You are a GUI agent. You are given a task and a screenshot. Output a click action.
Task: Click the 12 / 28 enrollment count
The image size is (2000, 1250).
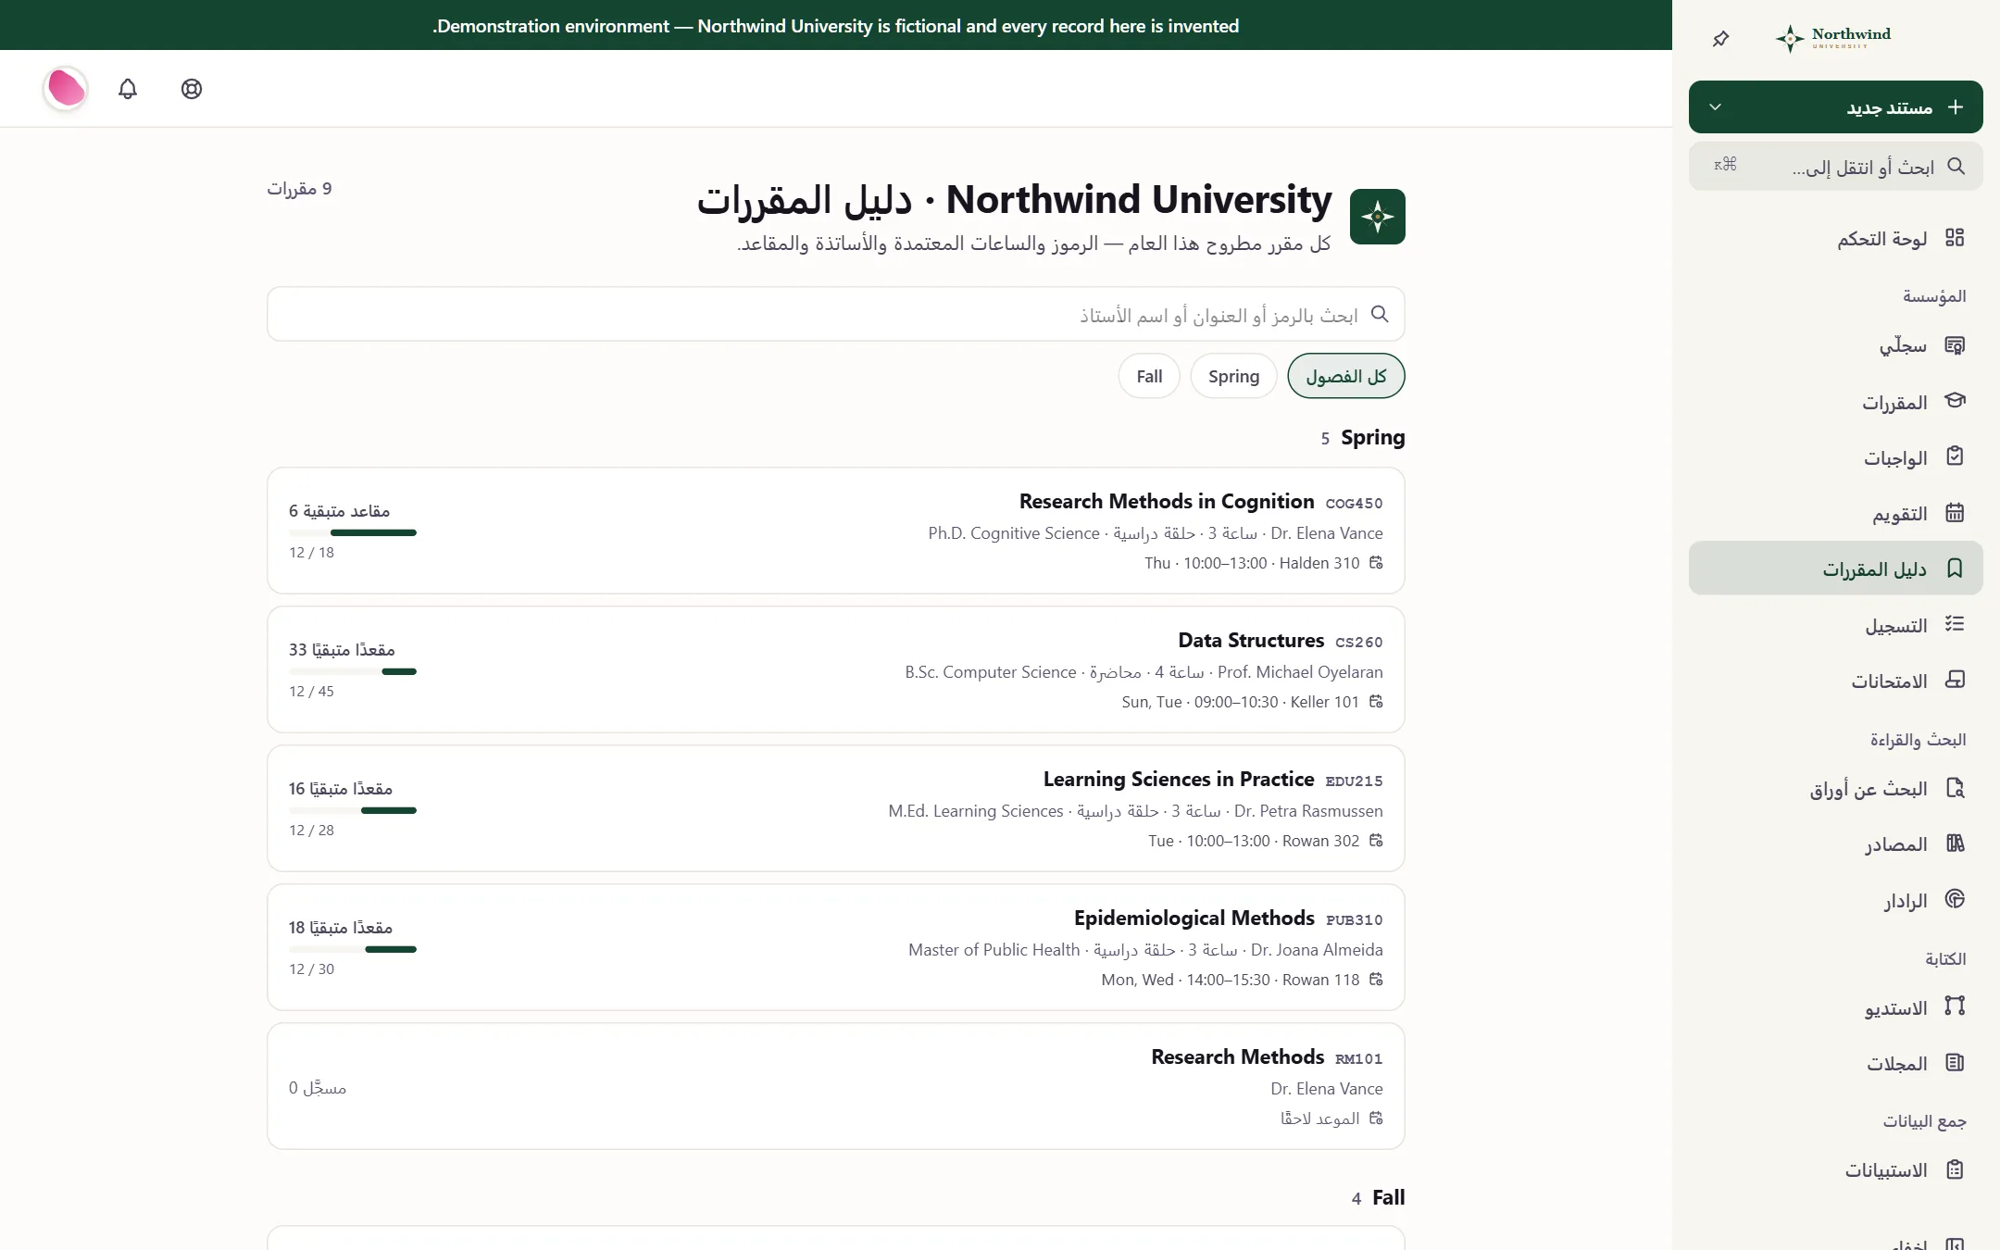pyautogui.click(x=311, y=831)
